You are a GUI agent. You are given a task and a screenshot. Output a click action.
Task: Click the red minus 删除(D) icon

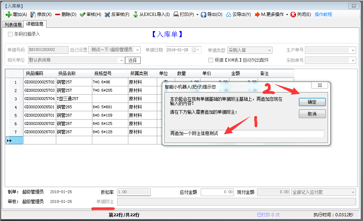(58, 14)
